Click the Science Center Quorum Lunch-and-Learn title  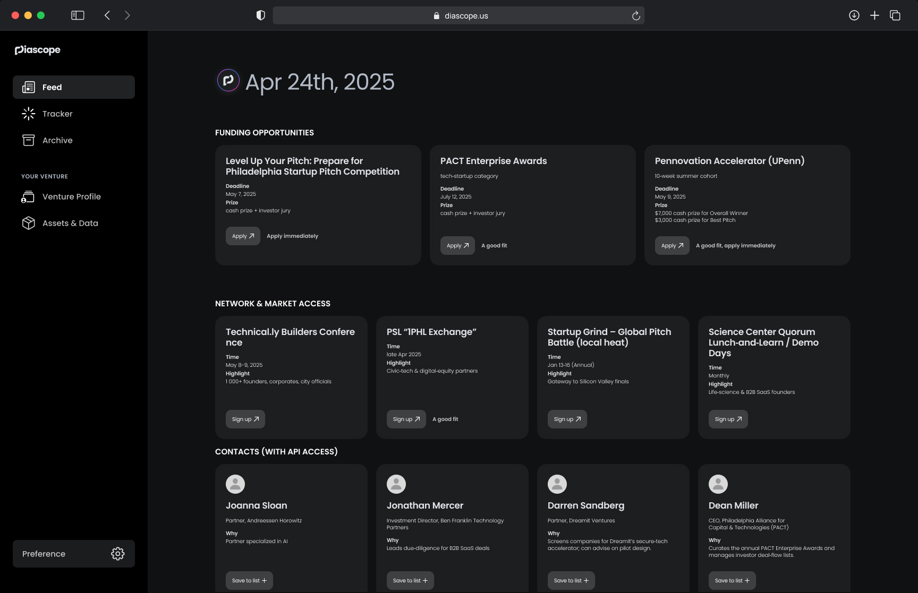pos(763,342)
